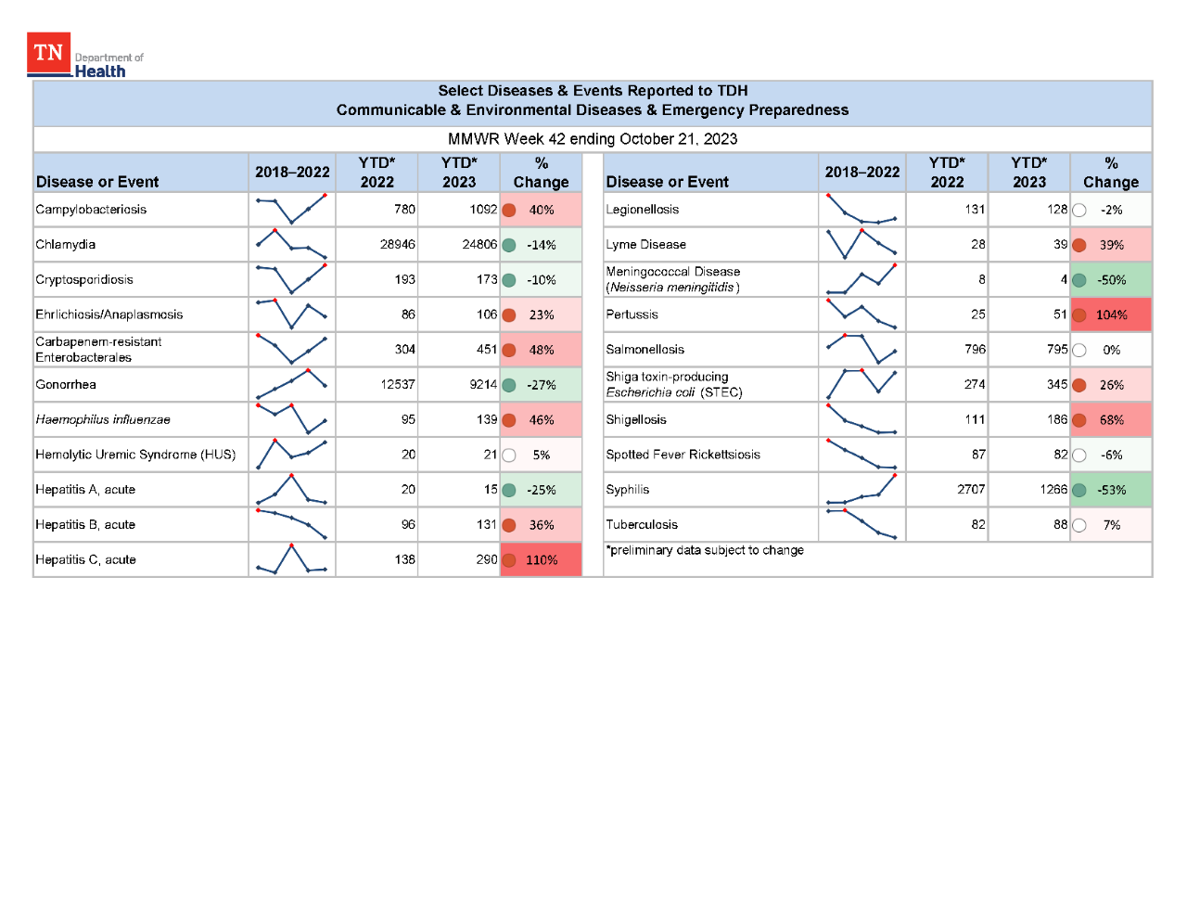Select the red indicator beside Shigellosis 68%

coord(1079,419)
